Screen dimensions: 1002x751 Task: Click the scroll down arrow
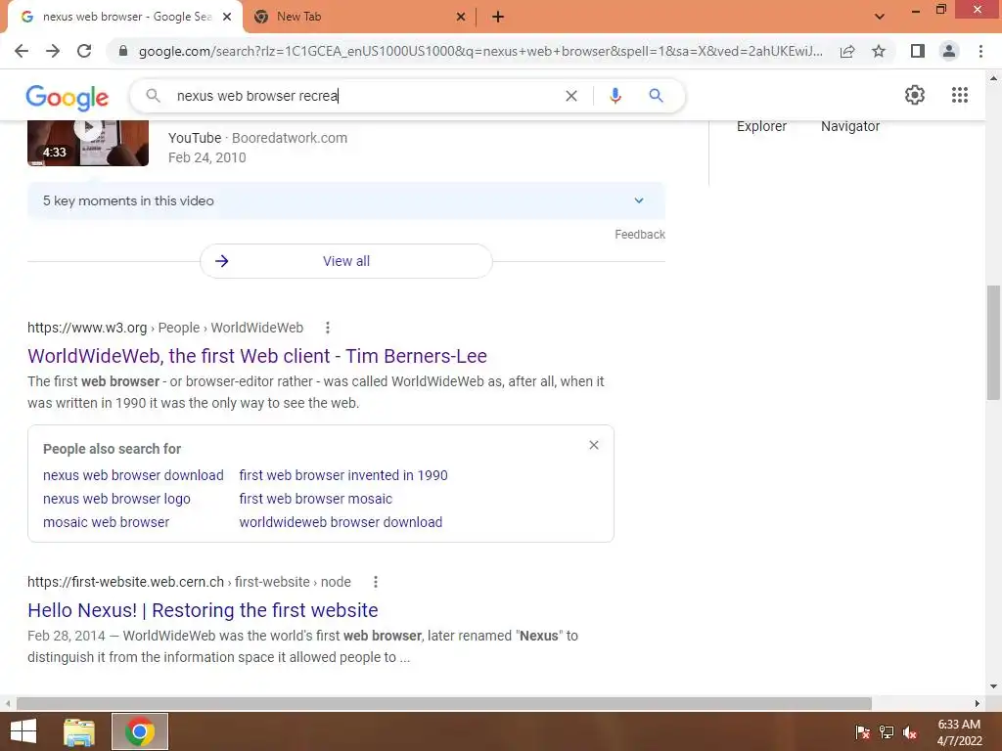[x=993, y=686]
